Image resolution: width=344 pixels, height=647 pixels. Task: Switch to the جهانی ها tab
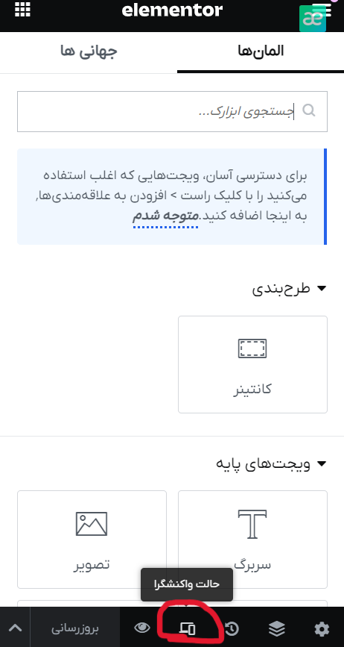click(89, 52)
